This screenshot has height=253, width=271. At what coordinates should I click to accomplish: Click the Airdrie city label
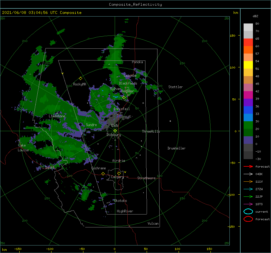point(119,161)
